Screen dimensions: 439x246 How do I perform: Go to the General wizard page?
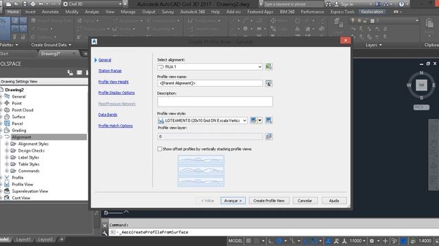[x=105, y=60]
